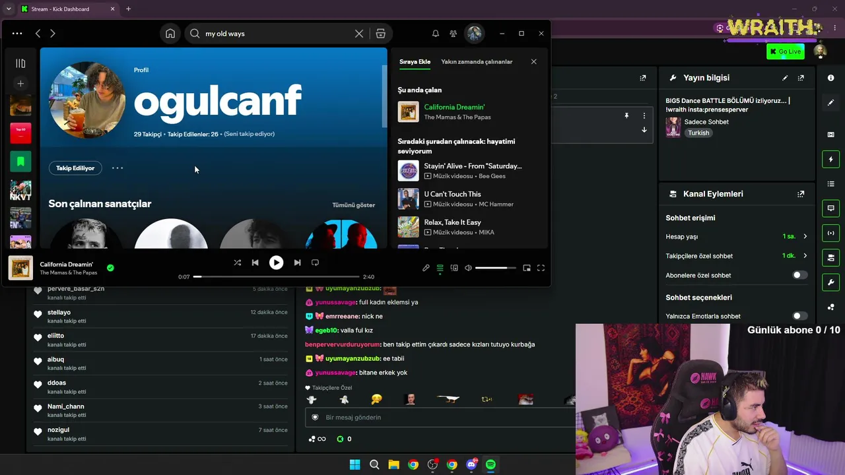Open Spotify notifications bell

pos(436,34)
